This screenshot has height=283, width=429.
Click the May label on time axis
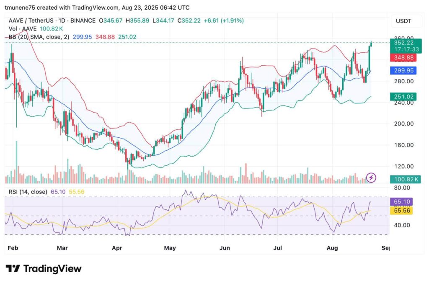[170, 248]
